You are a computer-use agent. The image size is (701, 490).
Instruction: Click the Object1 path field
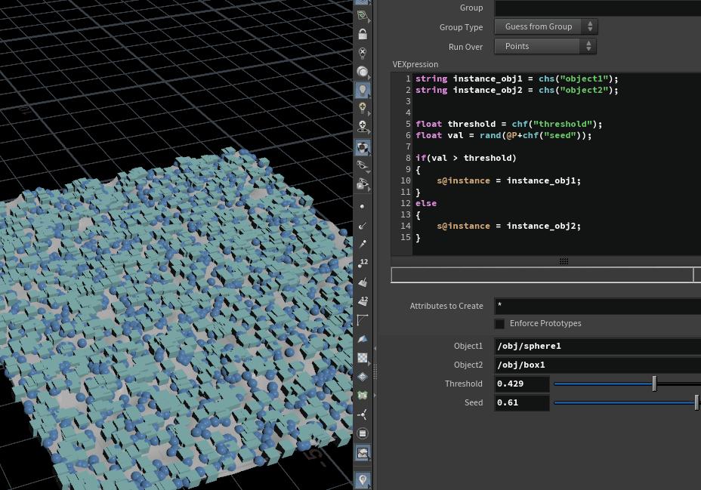click(x=597, y=346)
